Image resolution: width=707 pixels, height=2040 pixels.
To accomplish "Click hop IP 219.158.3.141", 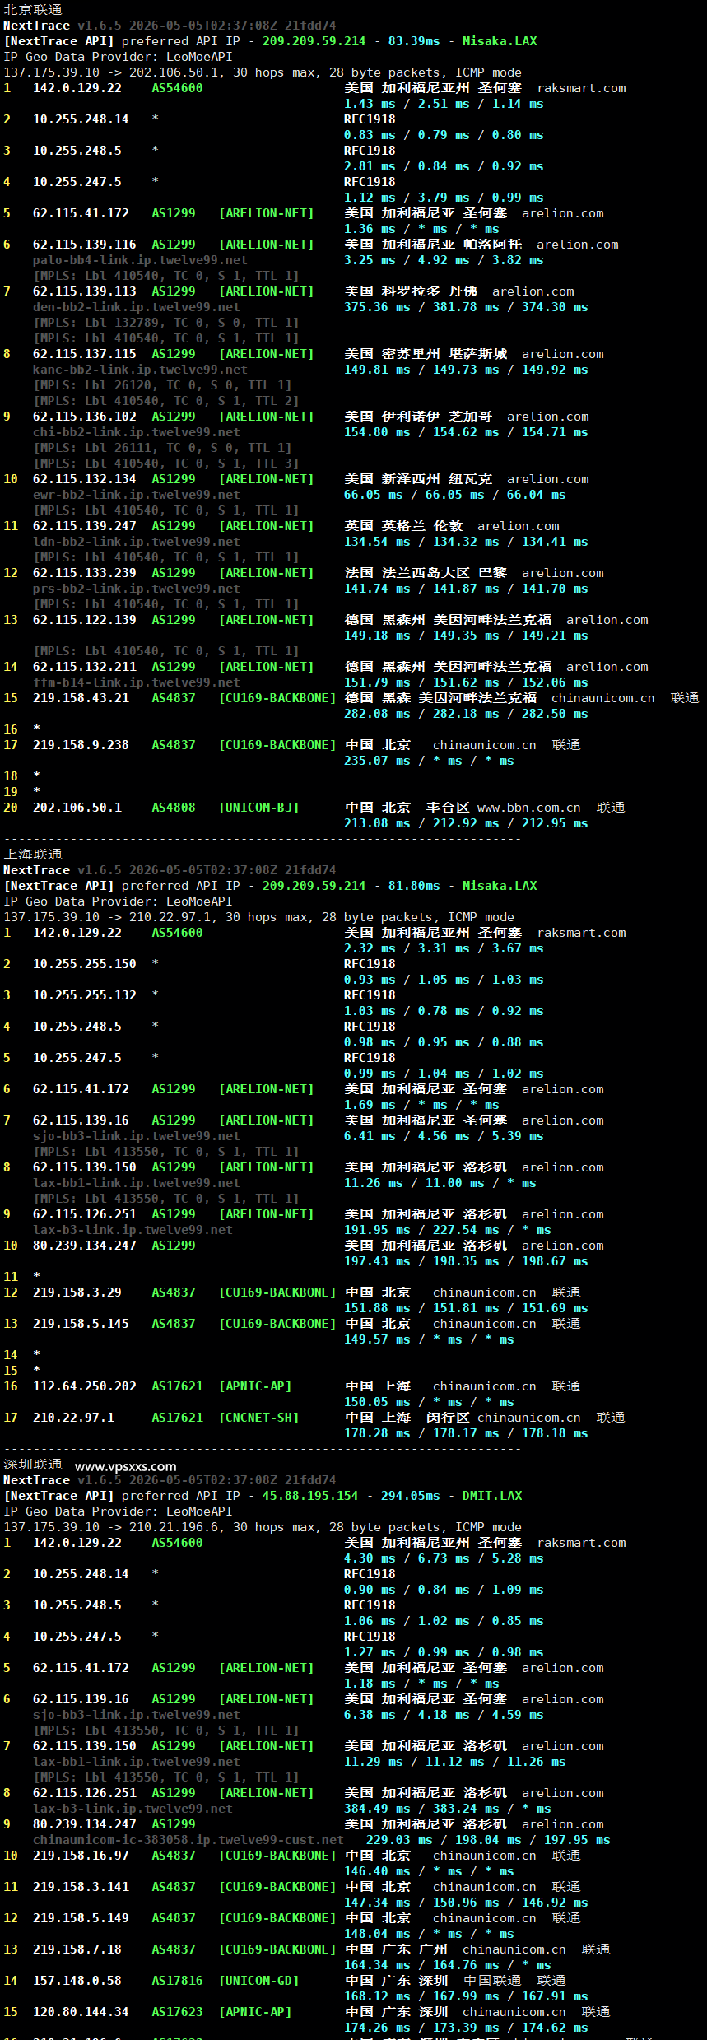I will coord(81,1887).
